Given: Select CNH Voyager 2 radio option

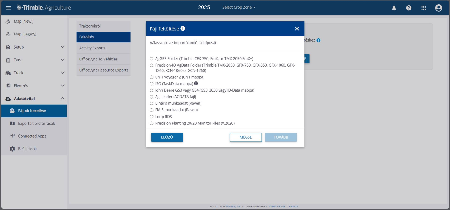Looking at the screenshot, I should (x=152, y=77).
